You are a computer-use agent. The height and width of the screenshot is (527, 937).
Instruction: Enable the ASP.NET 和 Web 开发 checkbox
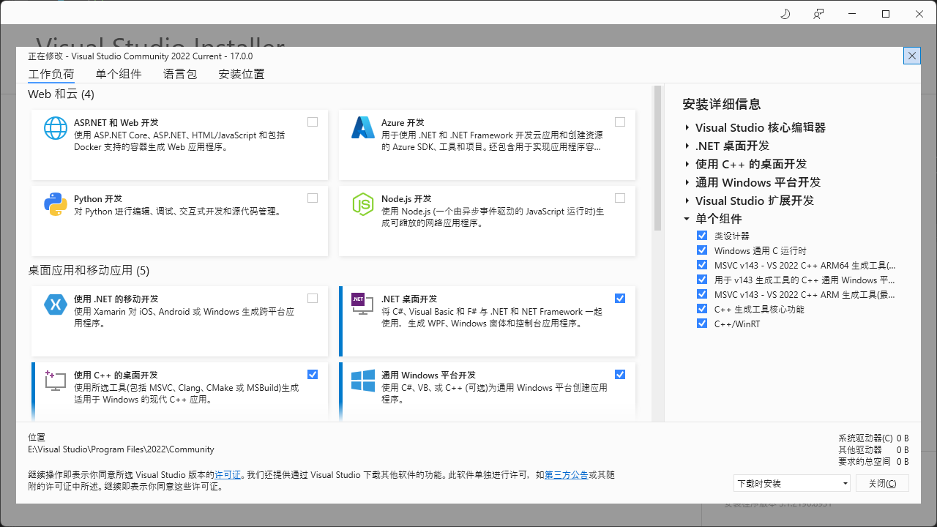[313, 122]
